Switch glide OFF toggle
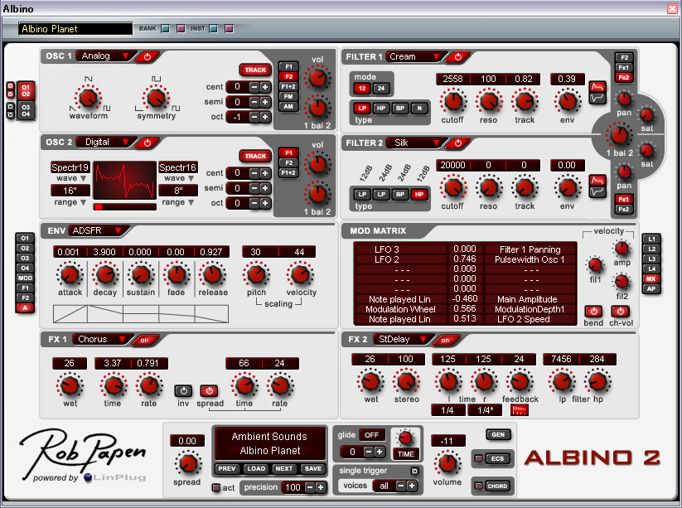The image size is (682, 508). point(371,435)
